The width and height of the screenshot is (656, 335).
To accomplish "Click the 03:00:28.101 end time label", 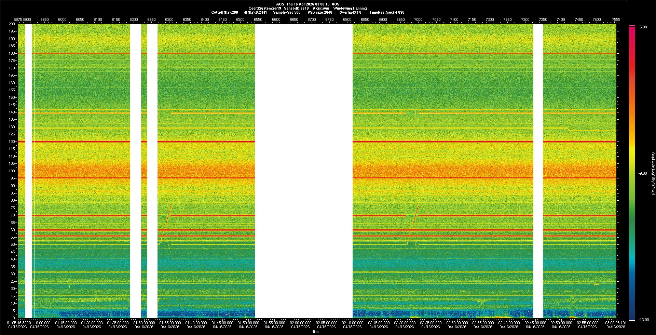I will 616,323.
